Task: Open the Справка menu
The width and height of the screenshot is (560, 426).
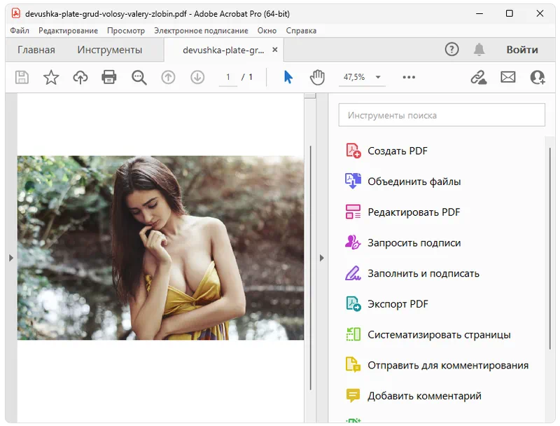Action: (301, 31)
